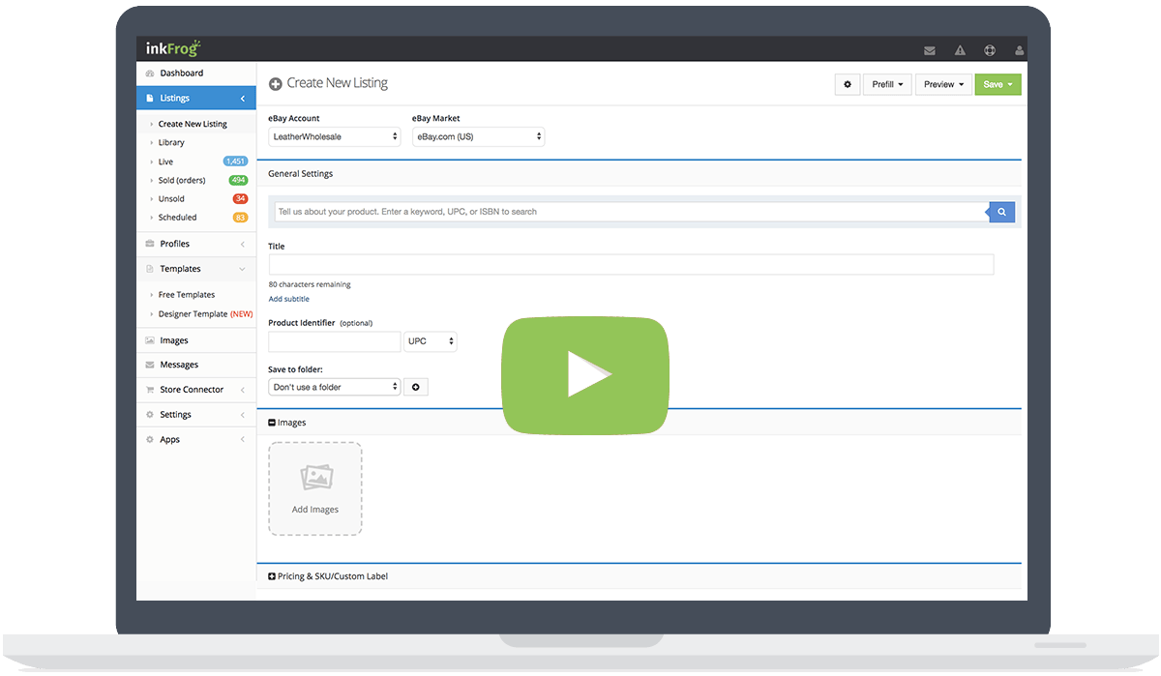The image size is (1161, 676).
Task: Go to Dashboard in the sidebar
Action: click(x=182, y=73)
